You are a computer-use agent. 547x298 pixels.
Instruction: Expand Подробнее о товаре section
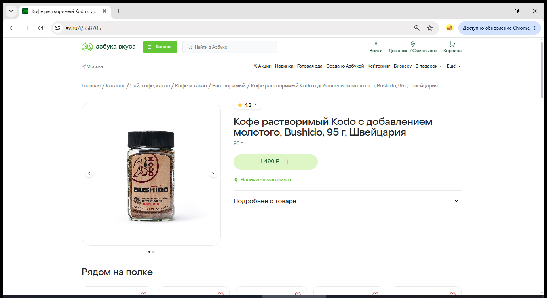coord(348,201)
